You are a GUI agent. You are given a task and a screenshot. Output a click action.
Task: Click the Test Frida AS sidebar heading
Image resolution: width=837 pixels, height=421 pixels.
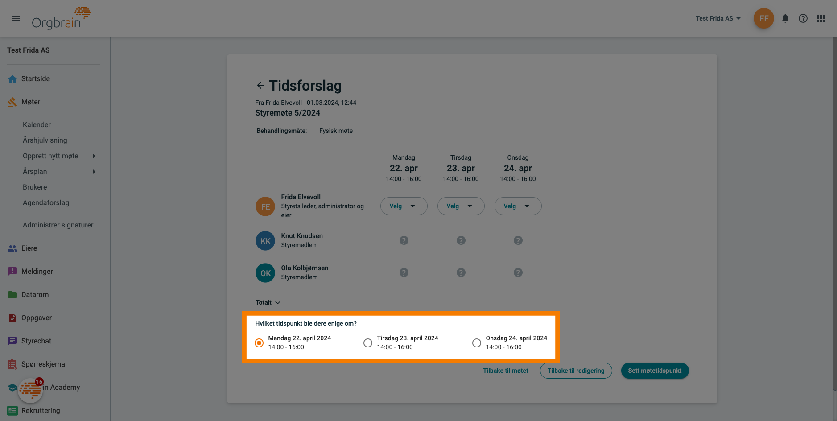29,50
